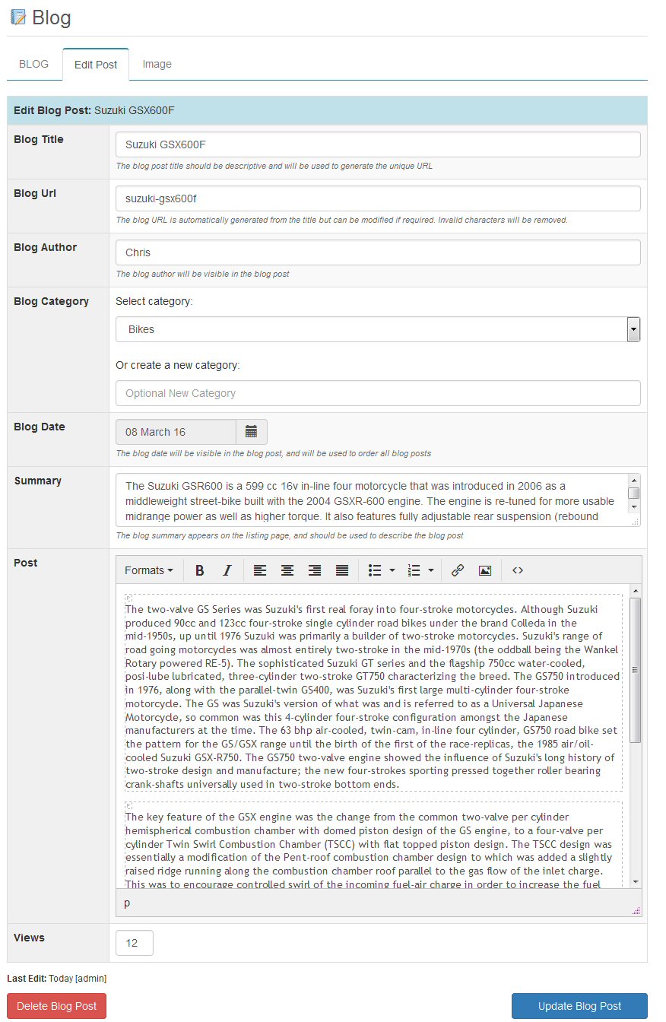The width and height of the screenshot is (666, 1022).
Task: Click the 'Select category:' label
Action: pyautogui.click(x=154, y=301)
